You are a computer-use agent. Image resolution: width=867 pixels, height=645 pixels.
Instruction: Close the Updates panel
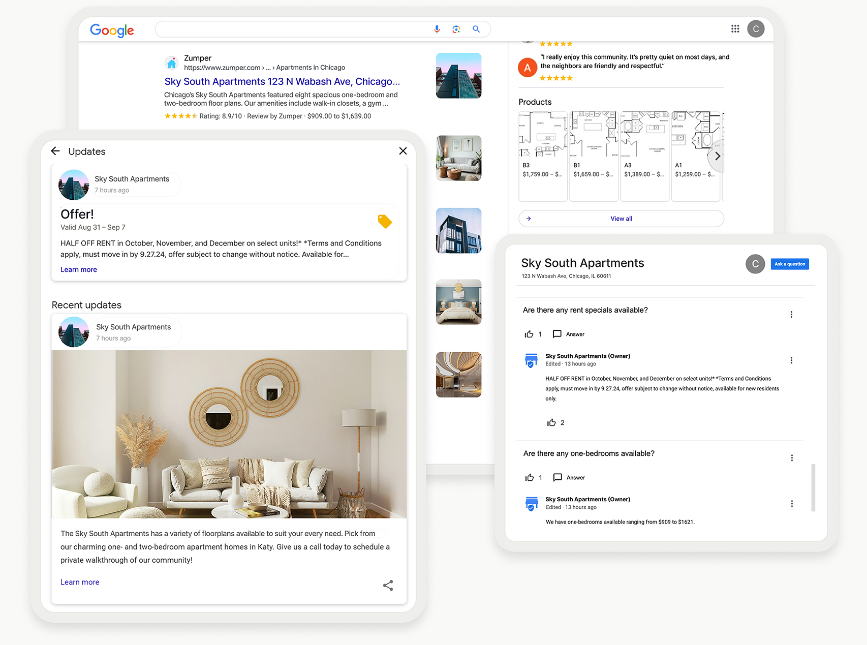403,151
